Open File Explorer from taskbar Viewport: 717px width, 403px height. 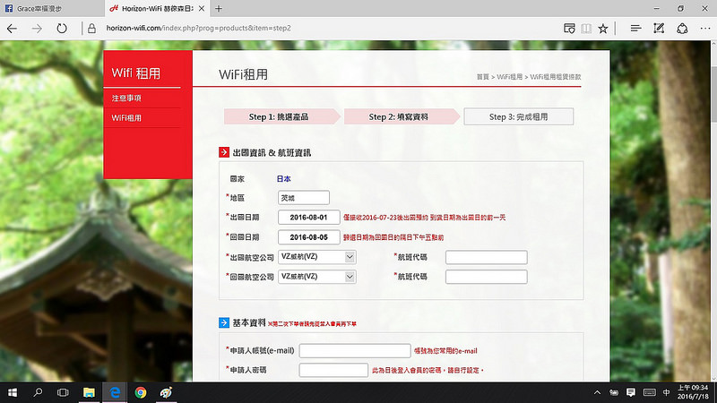click(x=89, y=392)
